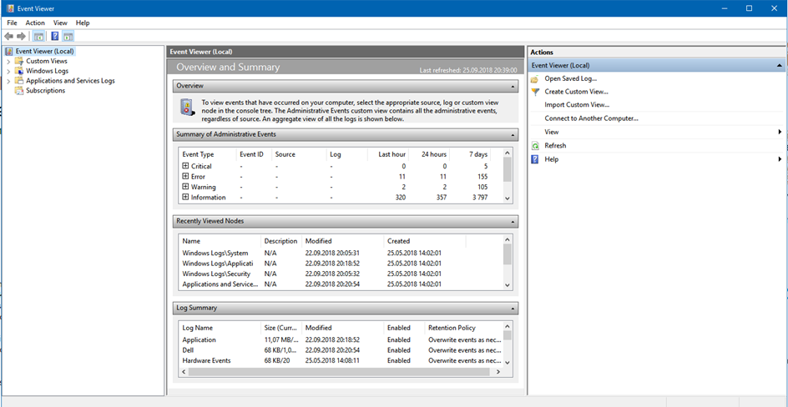Click the Log Summary horizontal scrollbar
Screen dimensions: 788x407
(x=334, y=372)
